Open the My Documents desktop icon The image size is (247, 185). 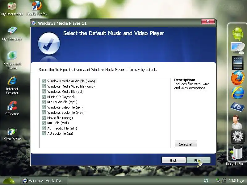click(x=12, y=9)
